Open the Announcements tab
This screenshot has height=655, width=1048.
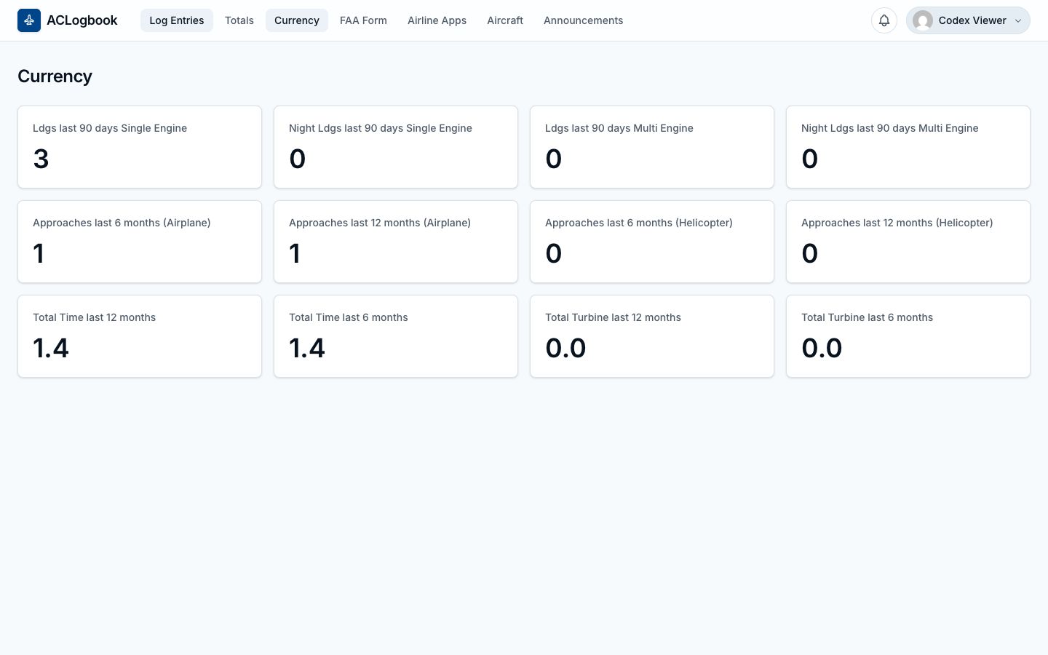[583, 20]
